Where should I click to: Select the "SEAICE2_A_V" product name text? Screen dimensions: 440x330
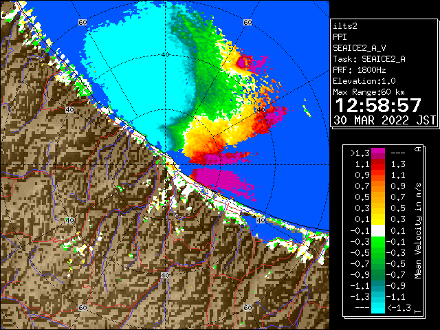coord(359,48)
